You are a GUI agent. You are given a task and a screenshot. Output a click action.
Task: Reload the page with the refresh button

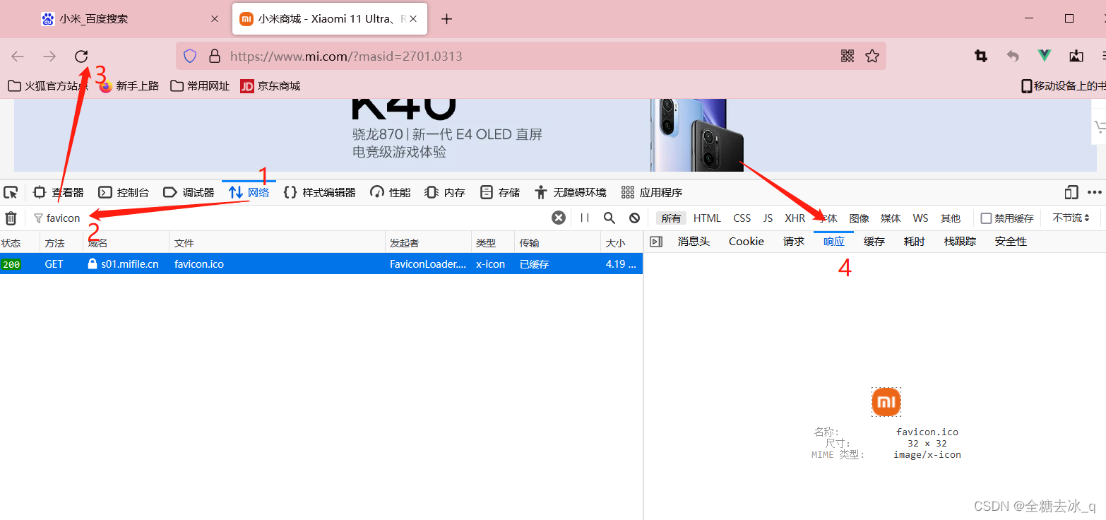click(81, 57)
